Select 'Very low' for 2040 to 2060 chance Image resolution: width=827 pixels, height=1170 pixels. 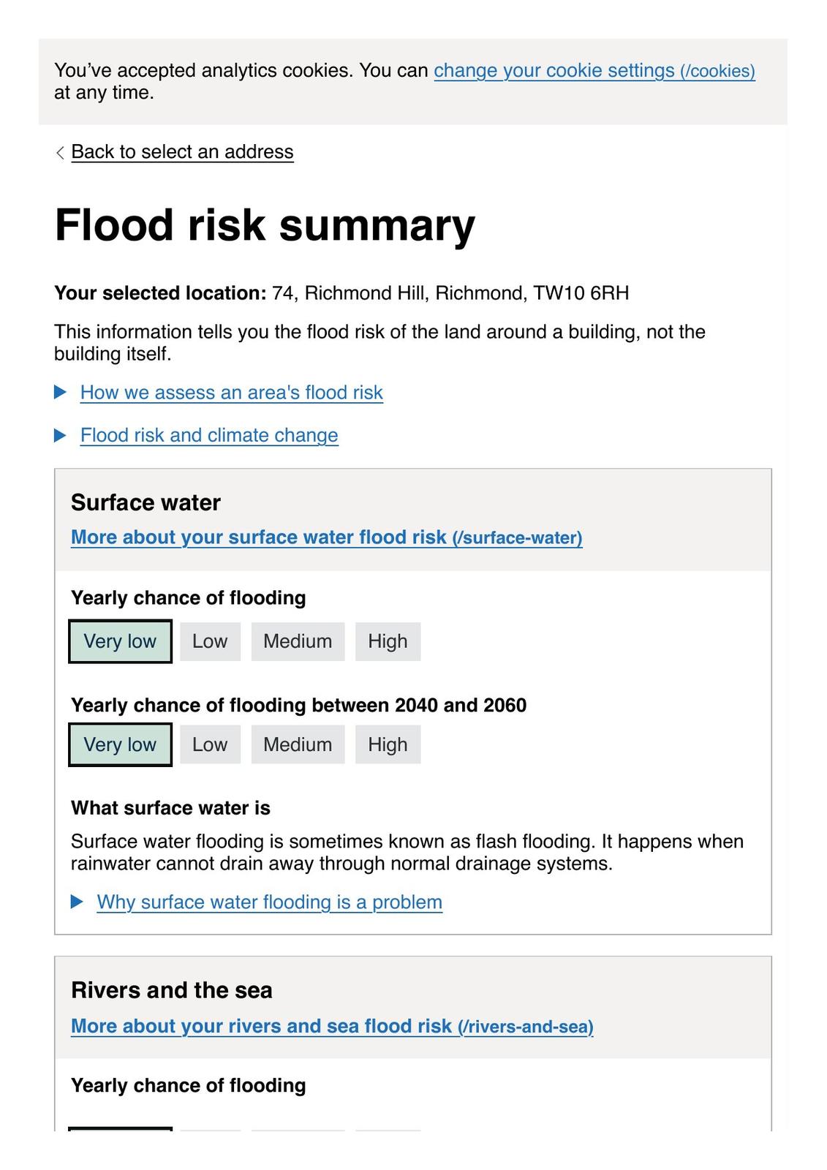click(x=120, y=744)
